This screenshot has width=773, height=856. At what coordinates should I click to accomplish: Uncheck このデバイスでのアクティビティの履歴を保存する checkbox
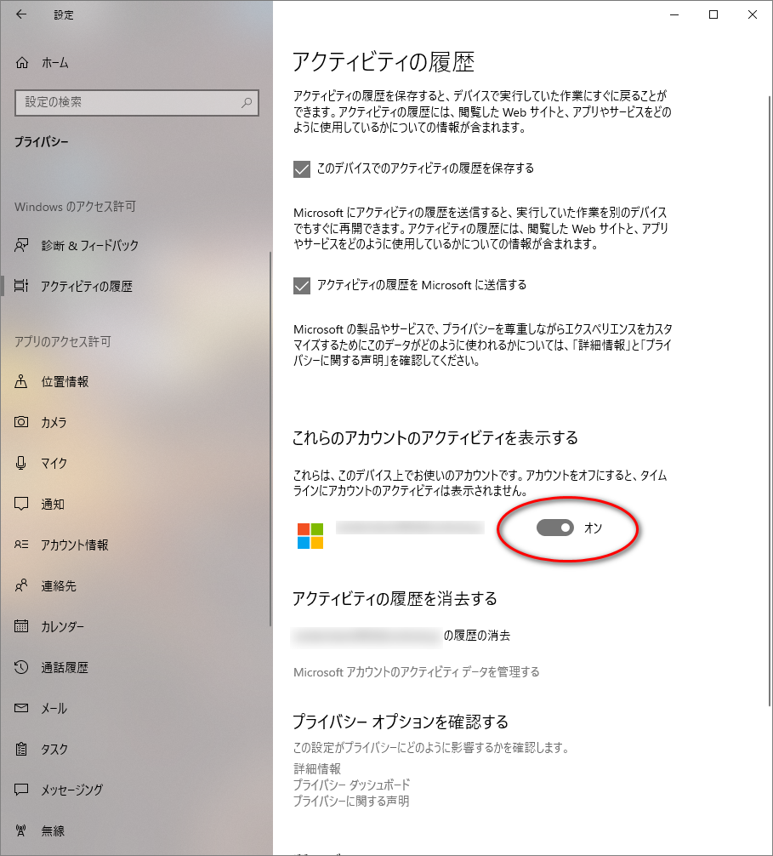tap(301, 169)
